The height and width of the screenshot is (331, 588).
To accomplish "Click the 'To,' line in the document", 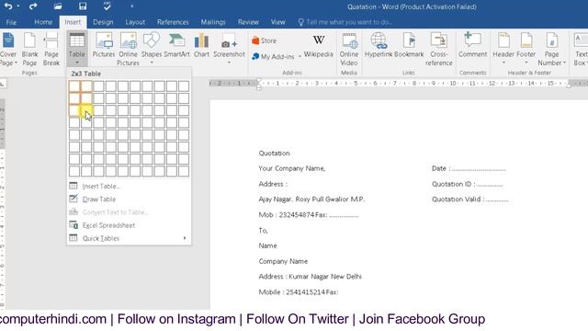I will click(x=264, y=231).
